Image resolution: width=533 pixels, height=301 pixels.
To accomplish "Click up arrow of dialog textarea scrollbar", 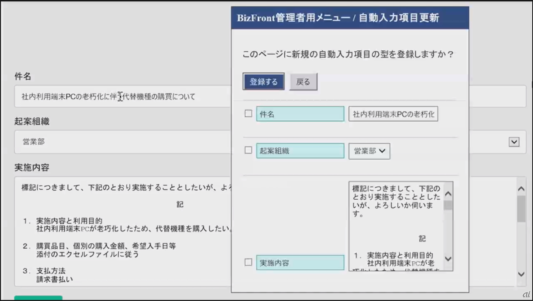I will [x=448, y=194].
